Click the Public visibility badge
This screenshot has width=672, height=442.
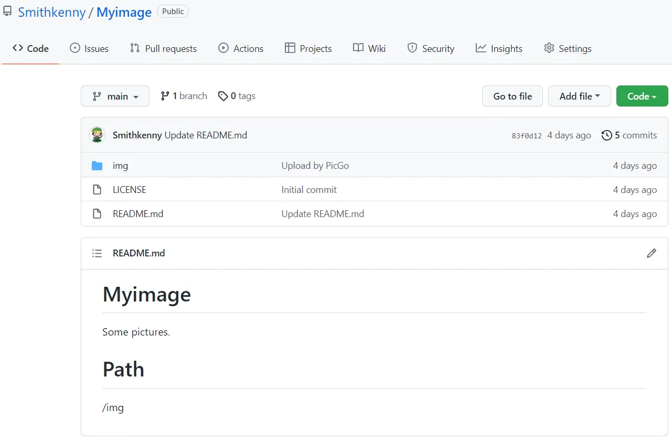[x=173, y=12]
